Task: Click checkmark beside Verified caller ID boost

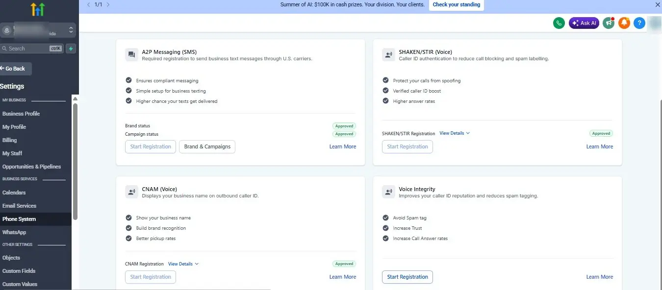Action: 385,91
